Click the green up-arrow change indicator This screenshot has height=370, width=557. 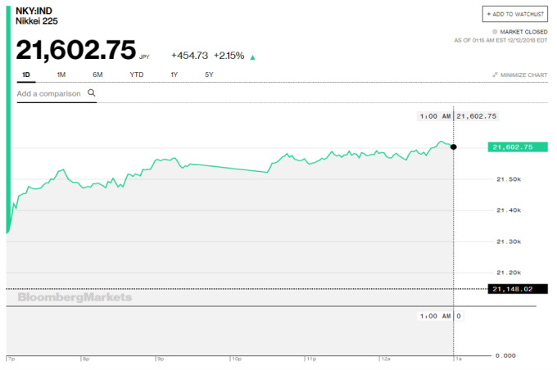[252, 57]
